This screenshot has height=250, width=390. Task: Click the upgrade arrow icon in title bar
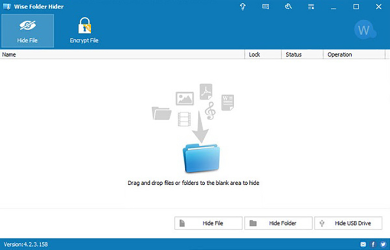(242, 7)
